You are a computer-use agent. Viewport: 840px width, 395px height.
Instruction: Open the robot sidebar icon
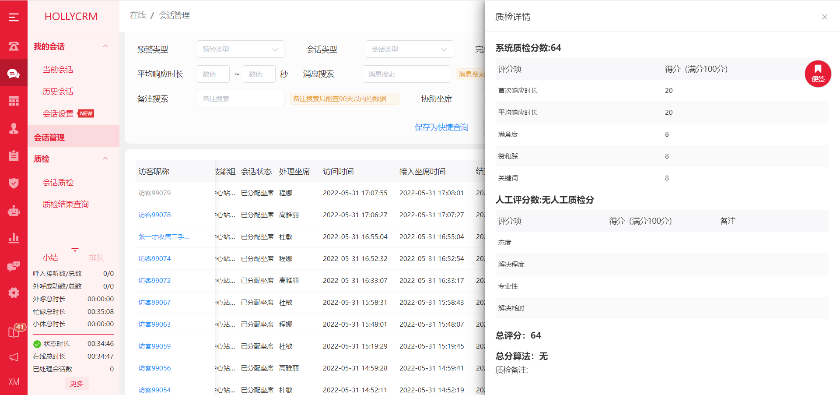(x=14, y=211)
